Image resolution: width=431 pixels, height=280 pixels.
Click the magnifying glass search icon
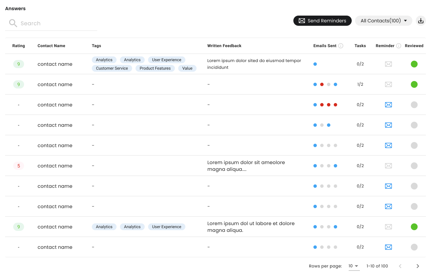click(13, 23)
